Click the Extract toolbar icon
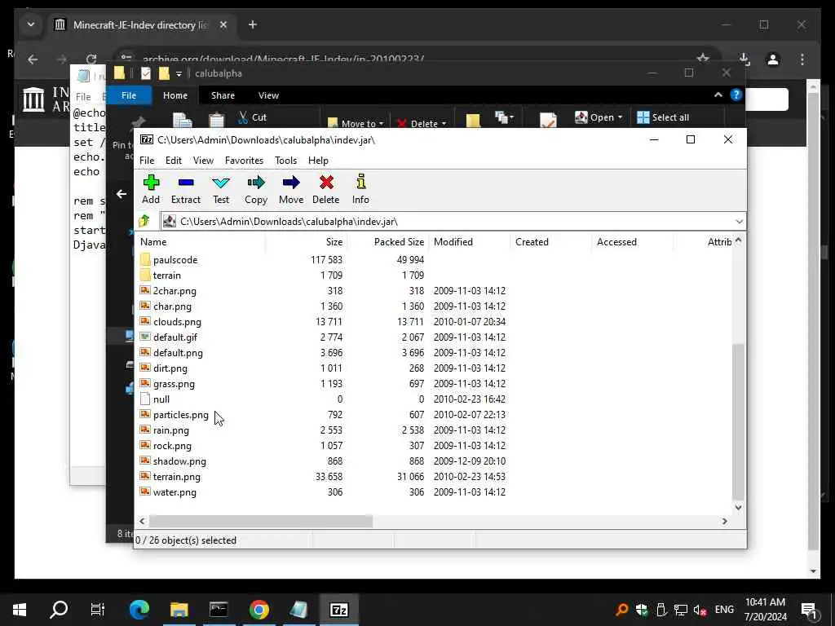The image size is (835, 626). click(185, 189)
